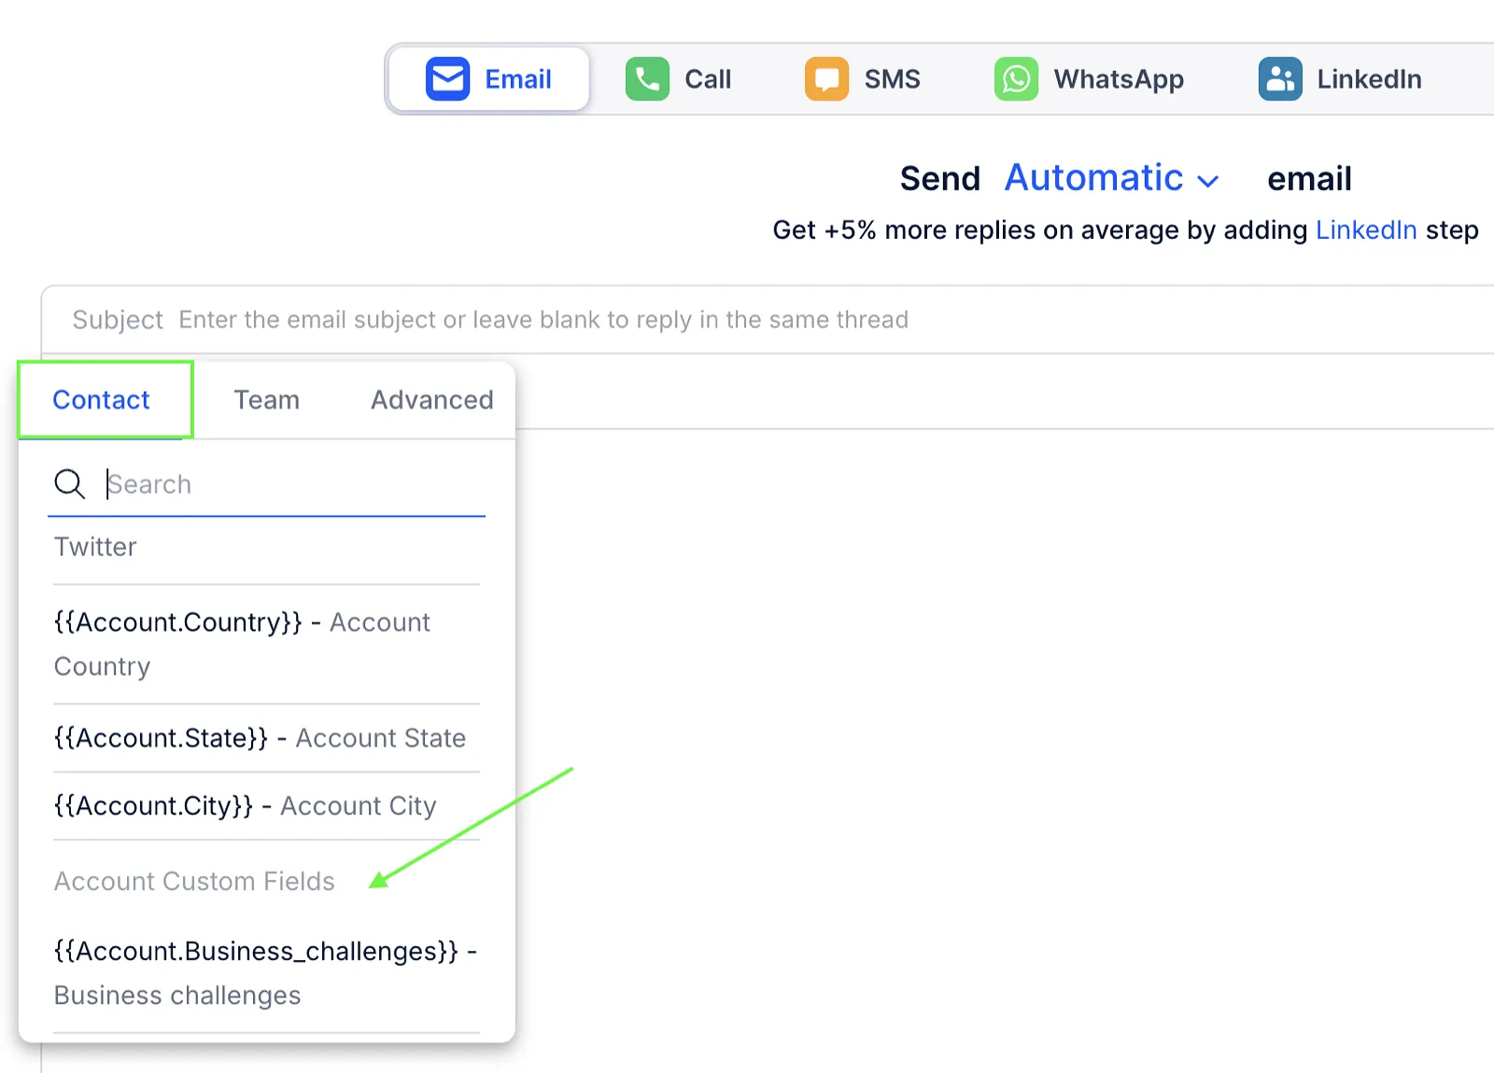Screen dimensions: 1494x1073
Task: Click the magnifier search icon
Action: [70, 484]
